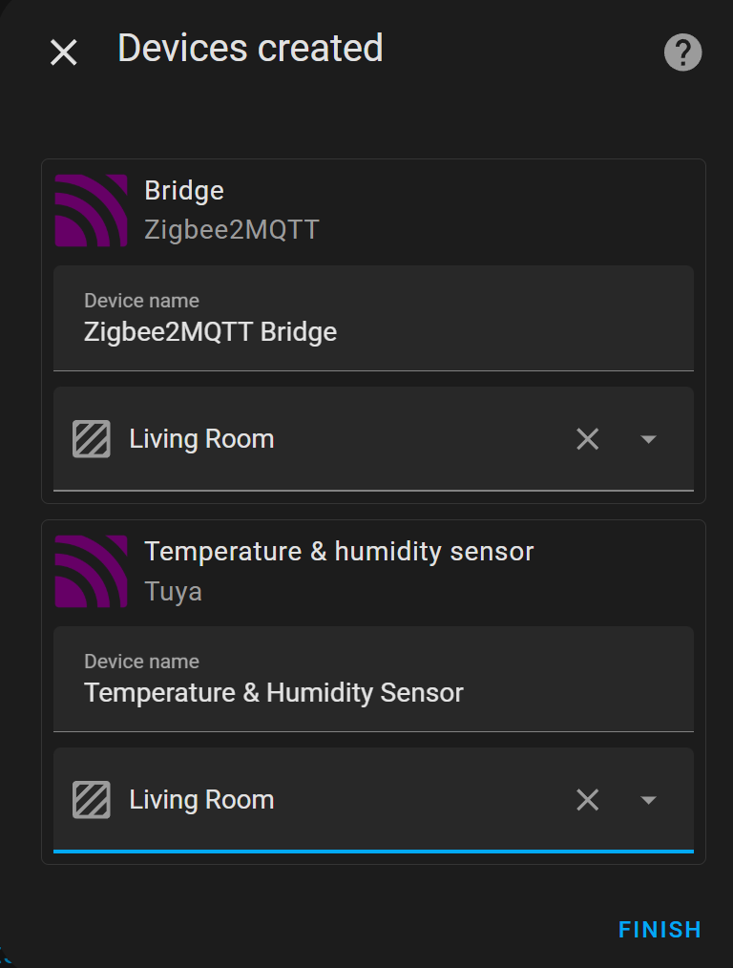Click the highlighted underline of the sensor area field
The image size is (733, 968).
[x=372, y=851]
